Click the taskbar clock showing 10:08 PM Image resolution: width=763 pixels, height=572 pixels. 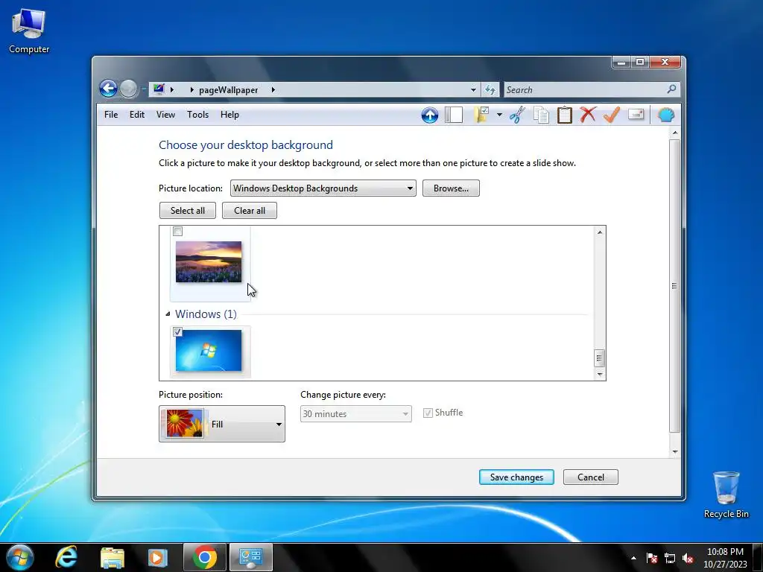pos(724,558)
